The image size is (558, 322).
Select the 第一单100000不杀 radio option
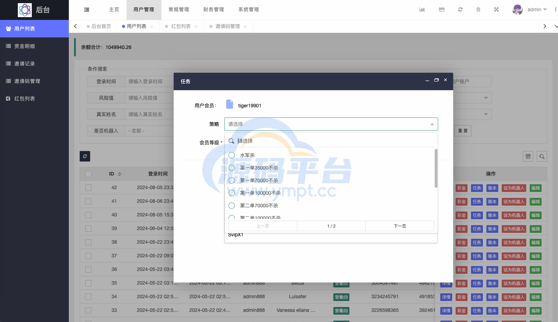[232, 193]
